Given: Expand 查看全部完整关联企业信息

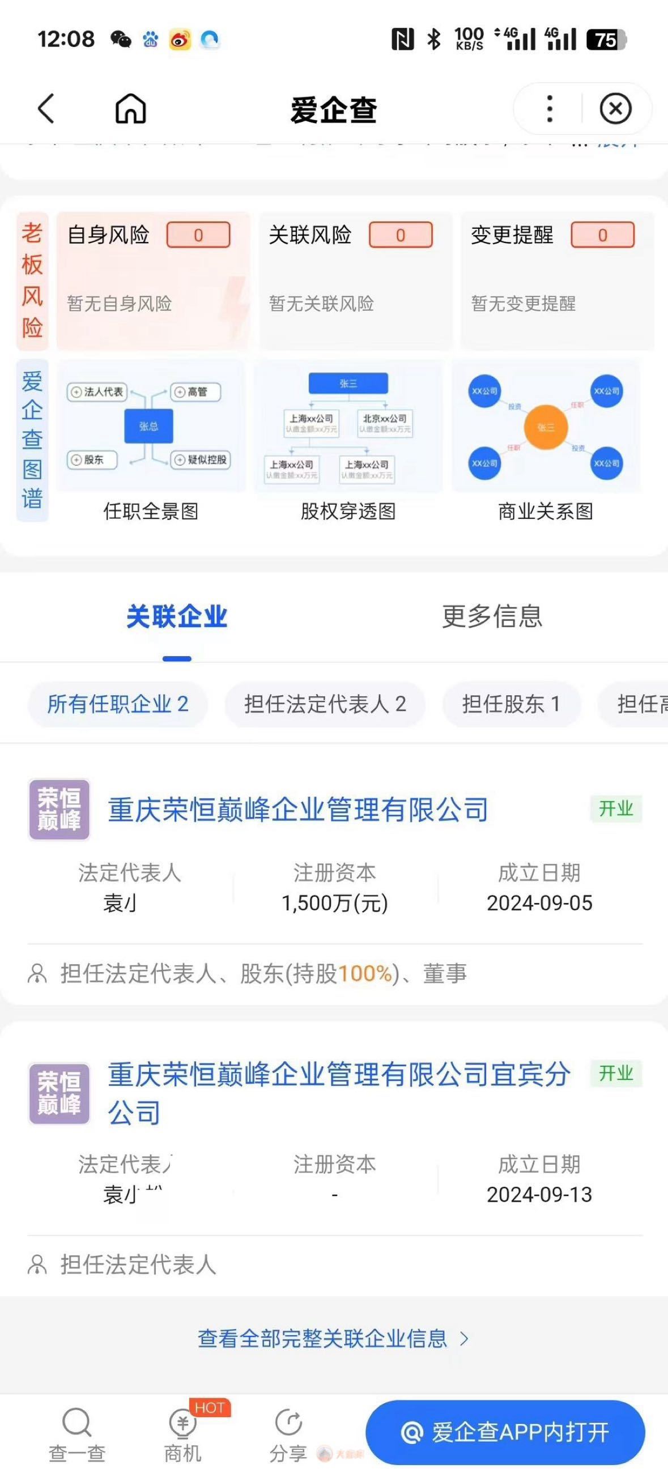Looking at the screenshot, I should [x=333, y=1338].
